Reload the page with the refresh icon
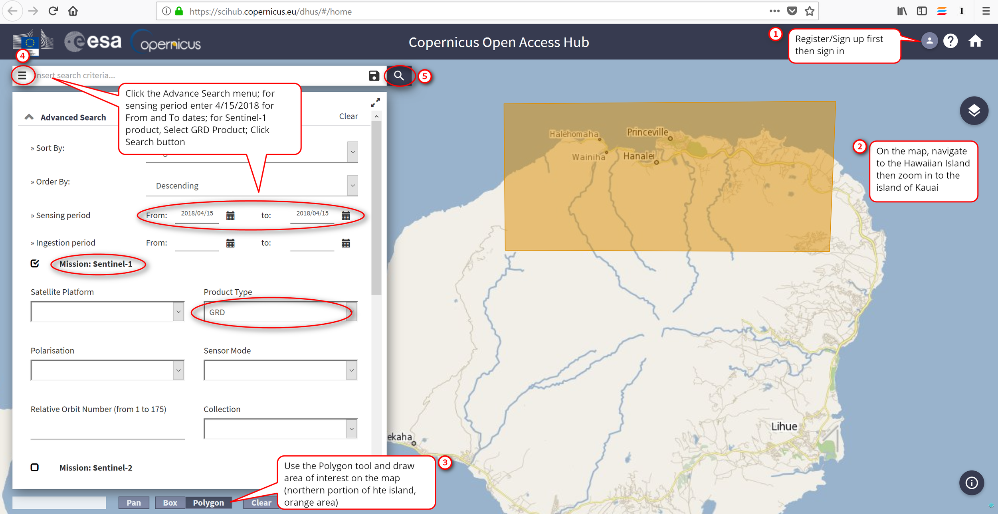The height and width of the screenshot is (514, 998). coord(53,11)
